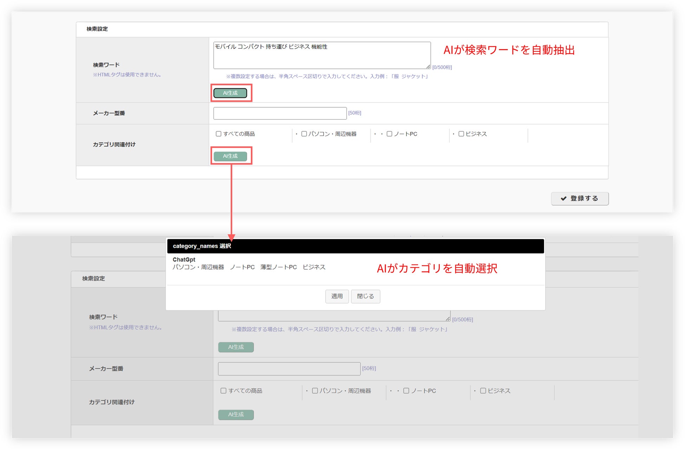
Task: Click 適用 apply button in dialog
Action: [337, 296]
